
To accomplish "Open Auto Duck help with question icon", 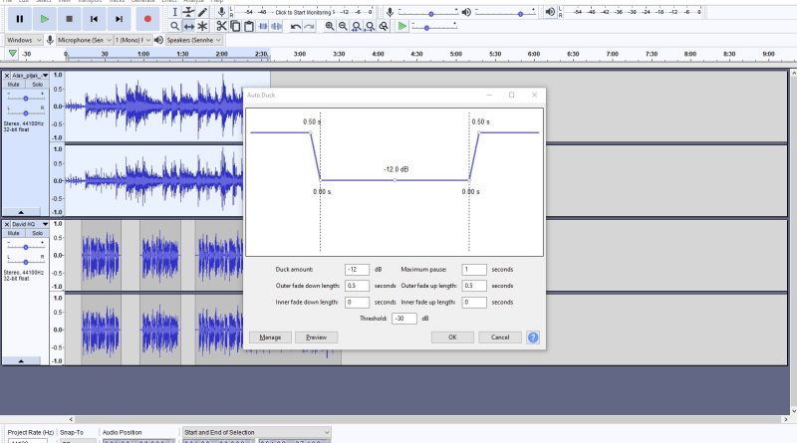I will (533, 337).
